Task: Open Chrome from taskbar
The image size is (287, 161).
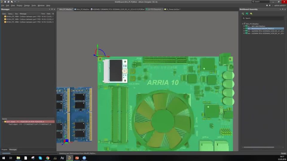Action: (48, 158)
